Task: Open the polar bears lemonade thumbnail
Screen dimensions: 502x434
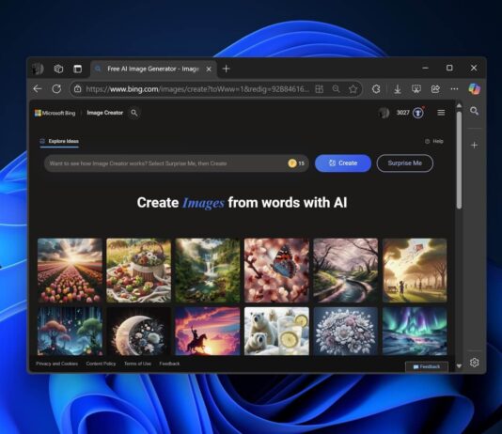Action: click(x=276, y=331)
